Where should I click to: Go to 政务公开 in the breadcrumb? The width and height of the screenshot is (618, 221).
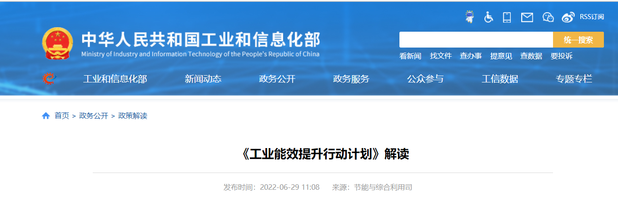click(x=94, y=116)
